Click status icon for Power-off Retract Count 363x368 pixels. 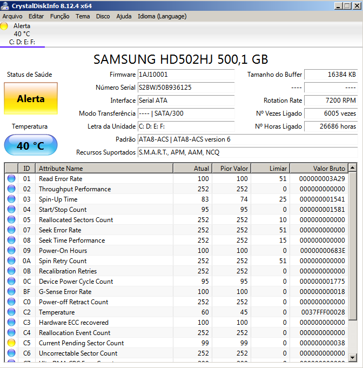pos(11,302)
